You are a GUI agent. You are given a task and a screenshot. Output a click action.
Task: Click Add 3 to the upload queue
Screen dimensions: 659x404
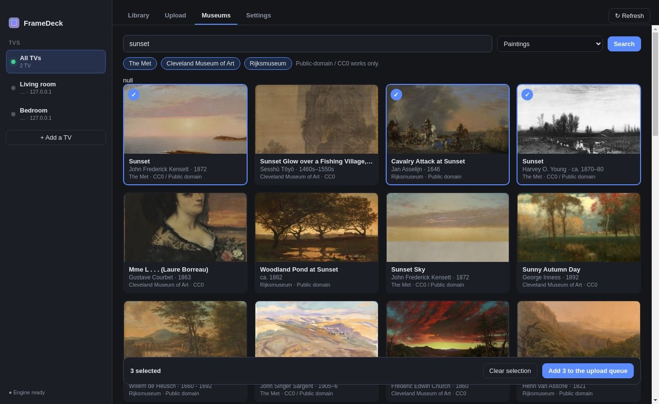point(588,371)
